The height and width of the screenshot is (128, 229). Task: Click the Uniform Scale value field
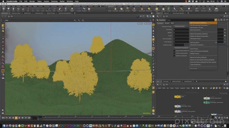(179, 45)
